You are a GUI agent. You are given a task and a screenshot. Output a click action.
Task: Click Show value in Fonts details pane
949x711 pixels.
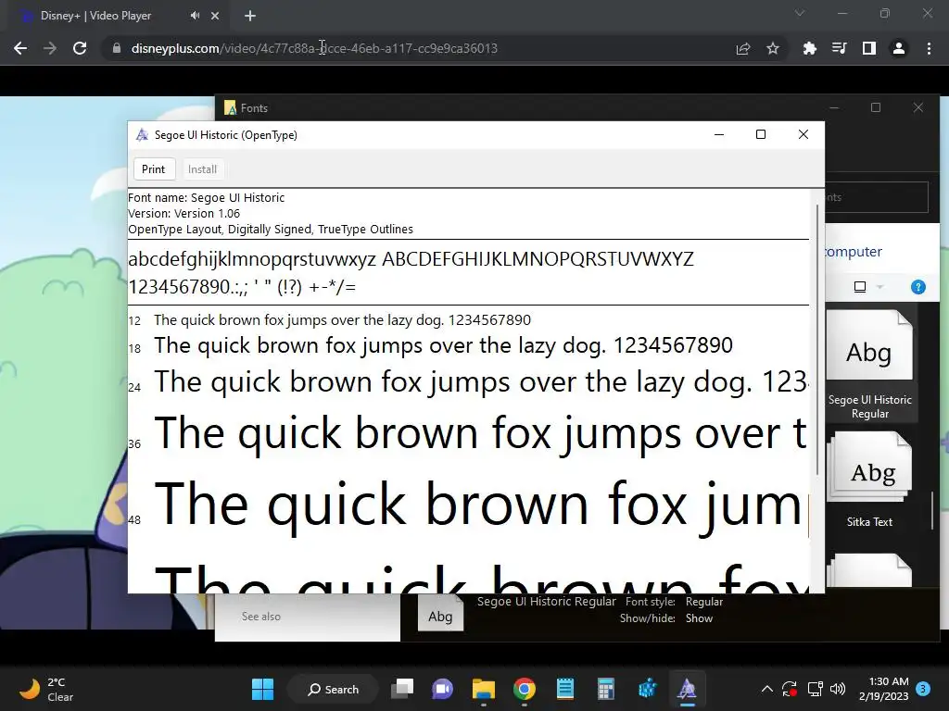[699, 618]
